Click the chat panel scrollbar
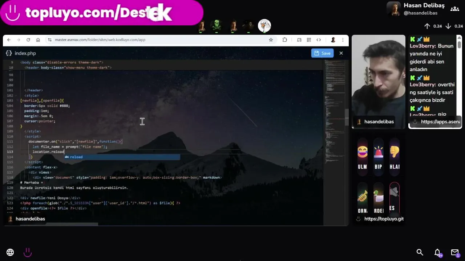Image resolution: width=465 pixels, height=261 pixels. coord(460,45)
